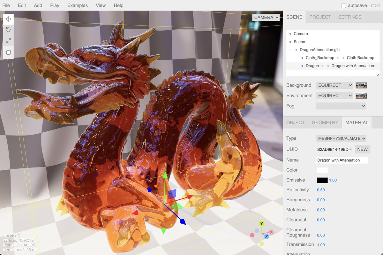The width and height of the screenshot is (383, 255).
Task: Select Camera in the scene tree
Action: pyautogui.click(x=301, y=34)
